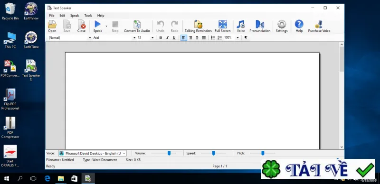Select the EarthView desktop icon
Viewport: 380px width, 184px height.
[x=31, y=11]
